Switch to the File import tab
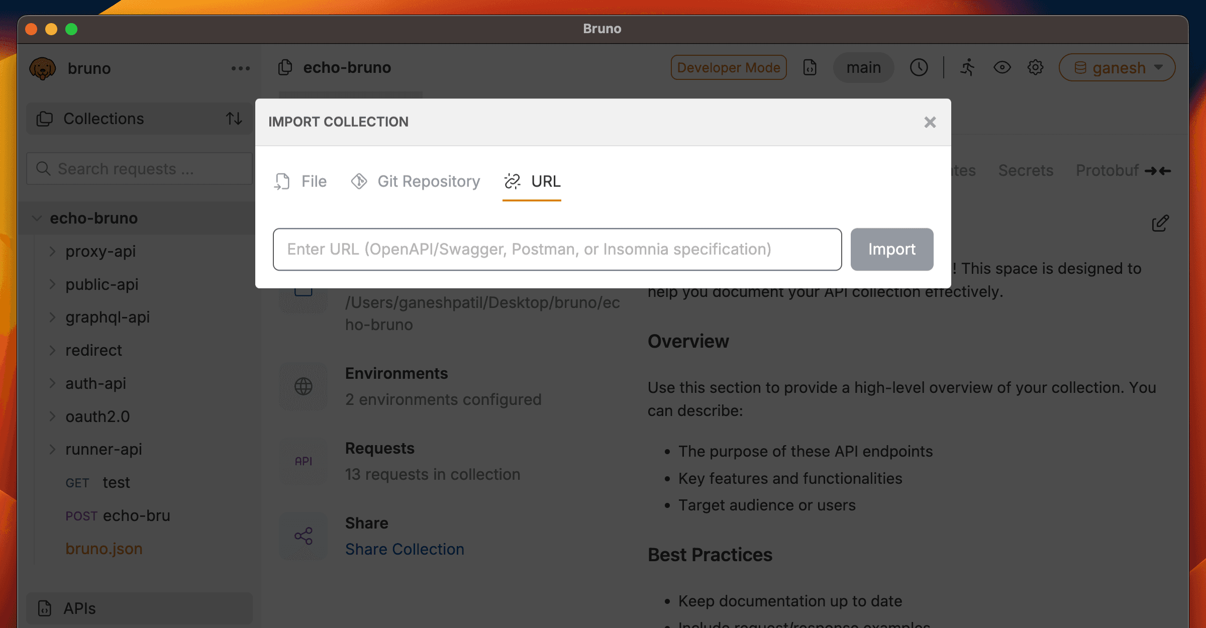This screenshot has width=1206, height=628. coord(300,182)
